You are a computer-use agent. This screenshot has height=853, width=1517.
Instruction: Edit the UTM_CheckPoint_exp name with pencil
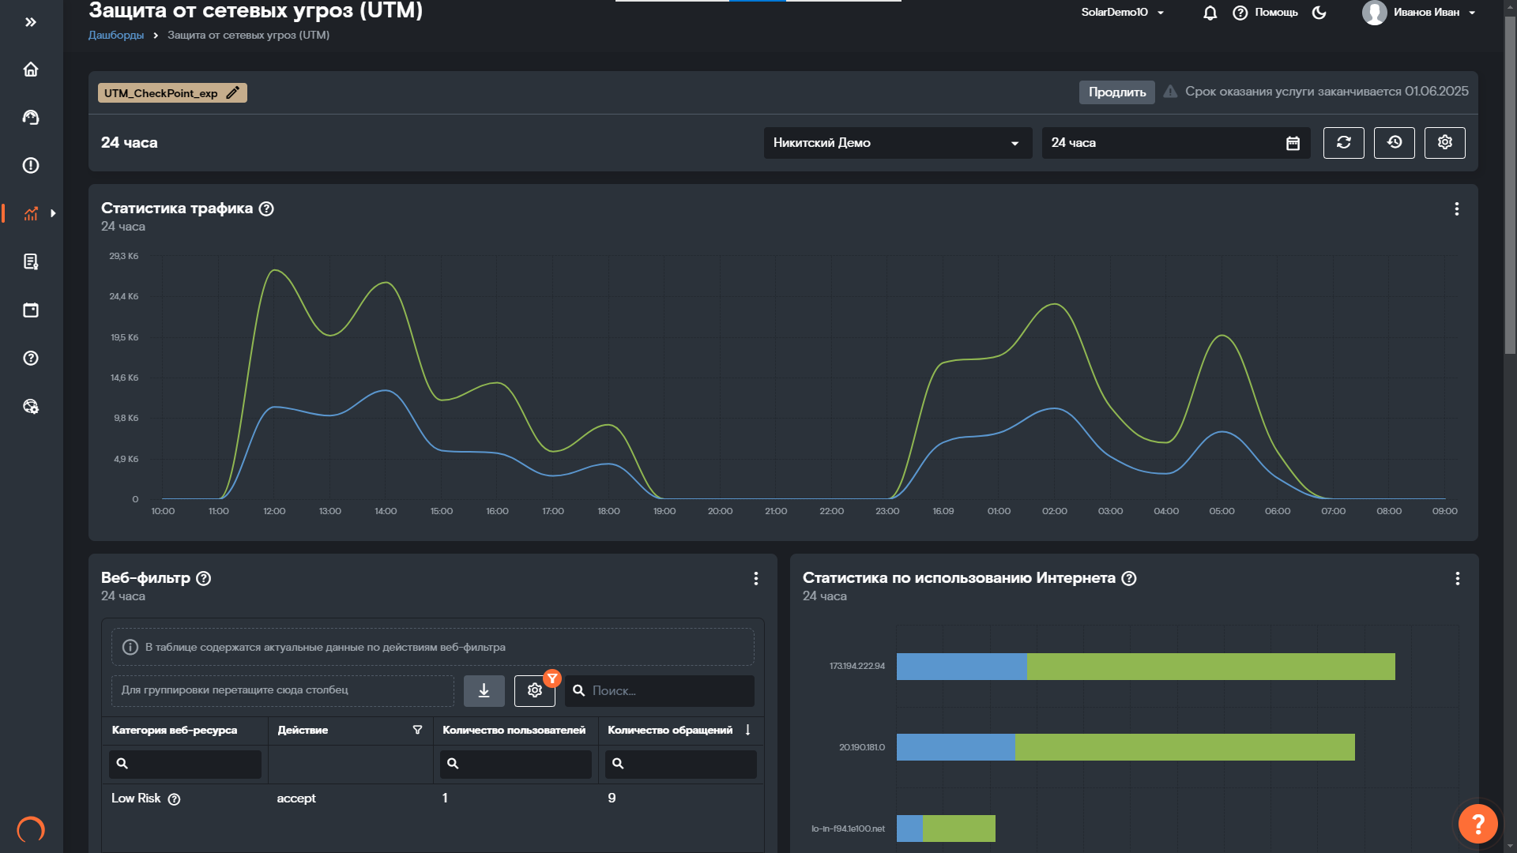point(232,93)
